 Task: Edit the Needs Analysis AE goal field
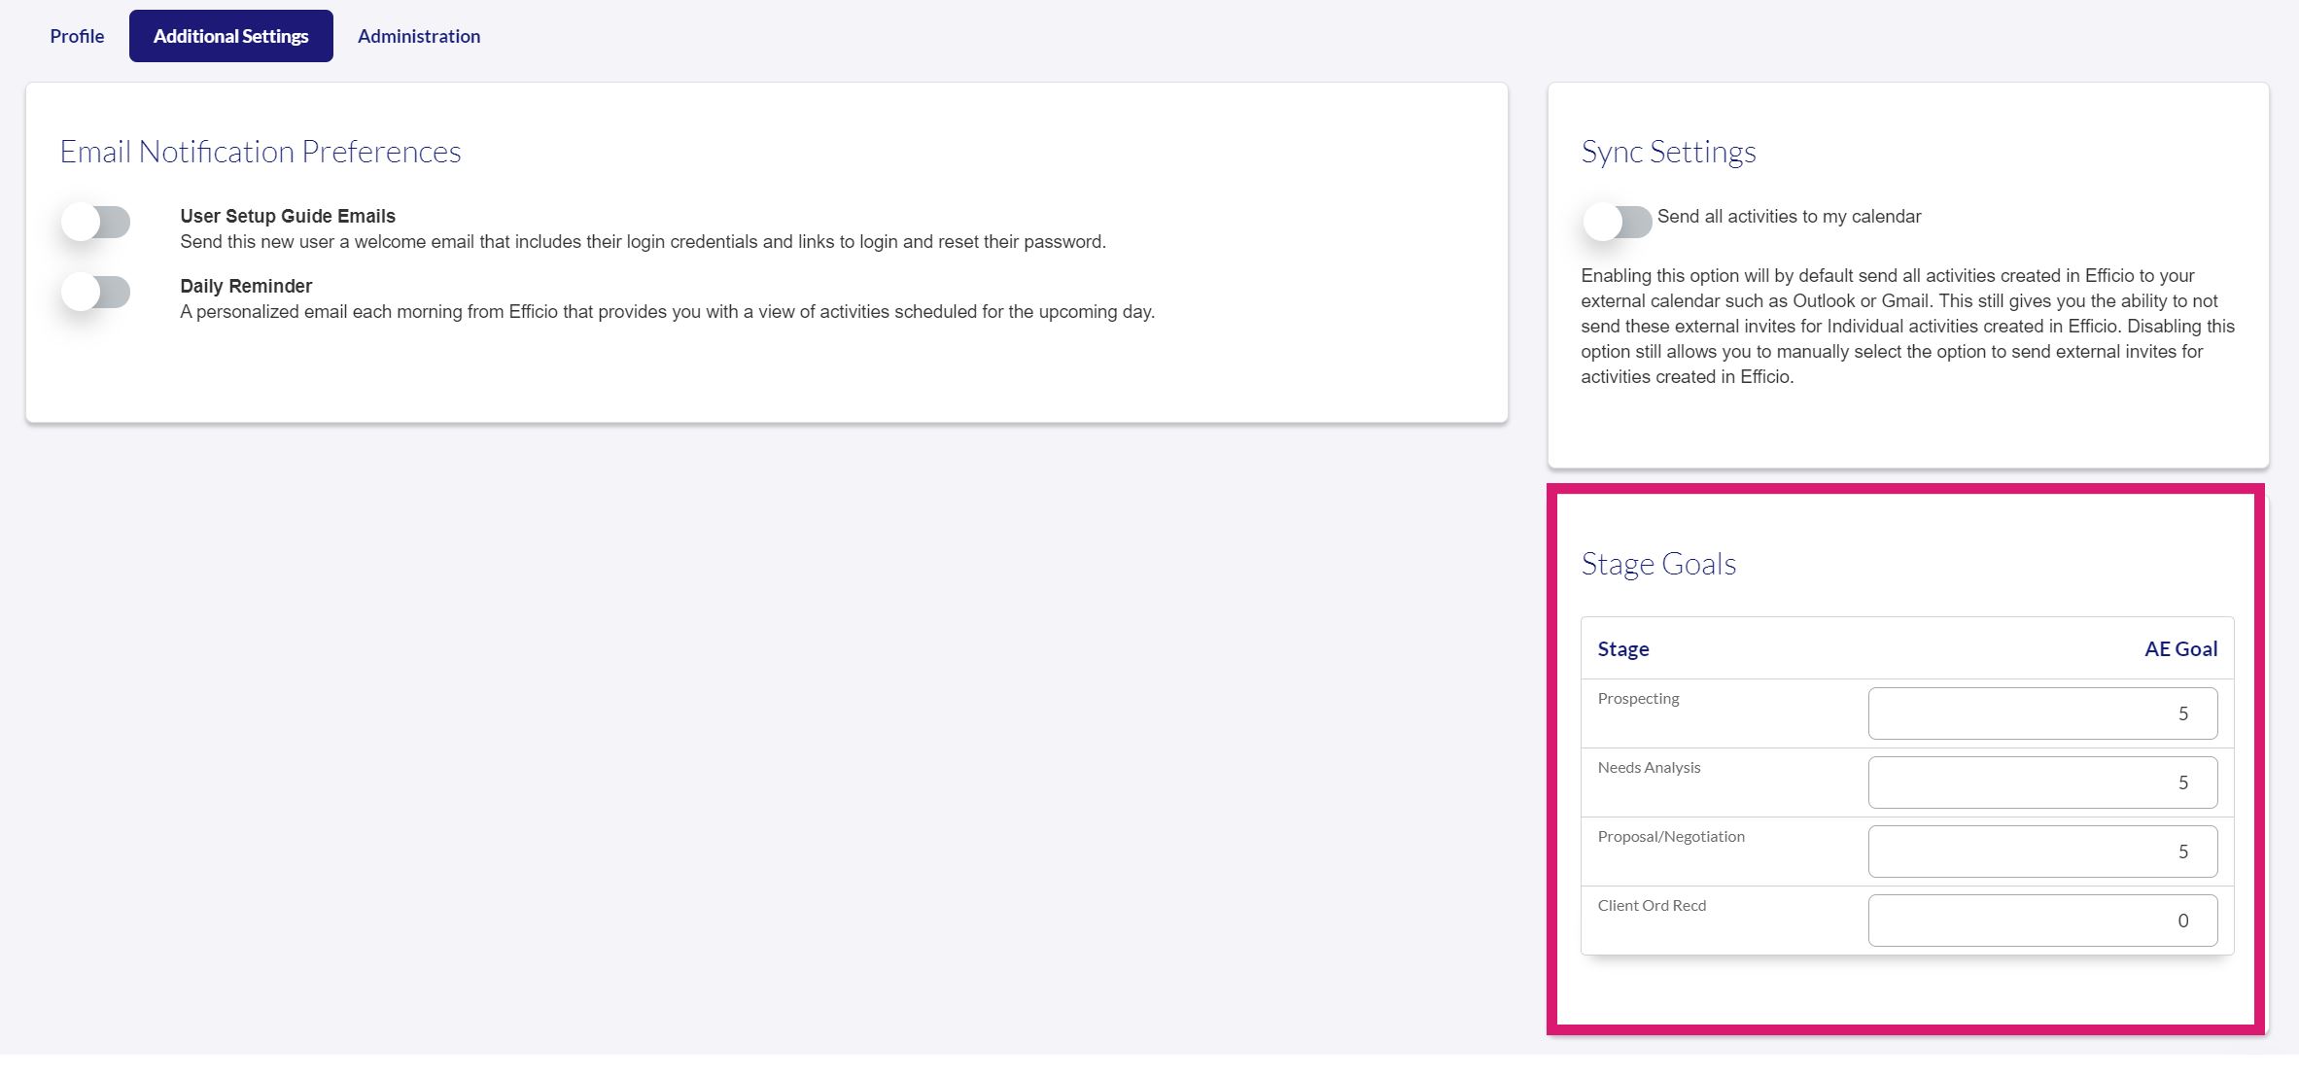point(2042,782)
